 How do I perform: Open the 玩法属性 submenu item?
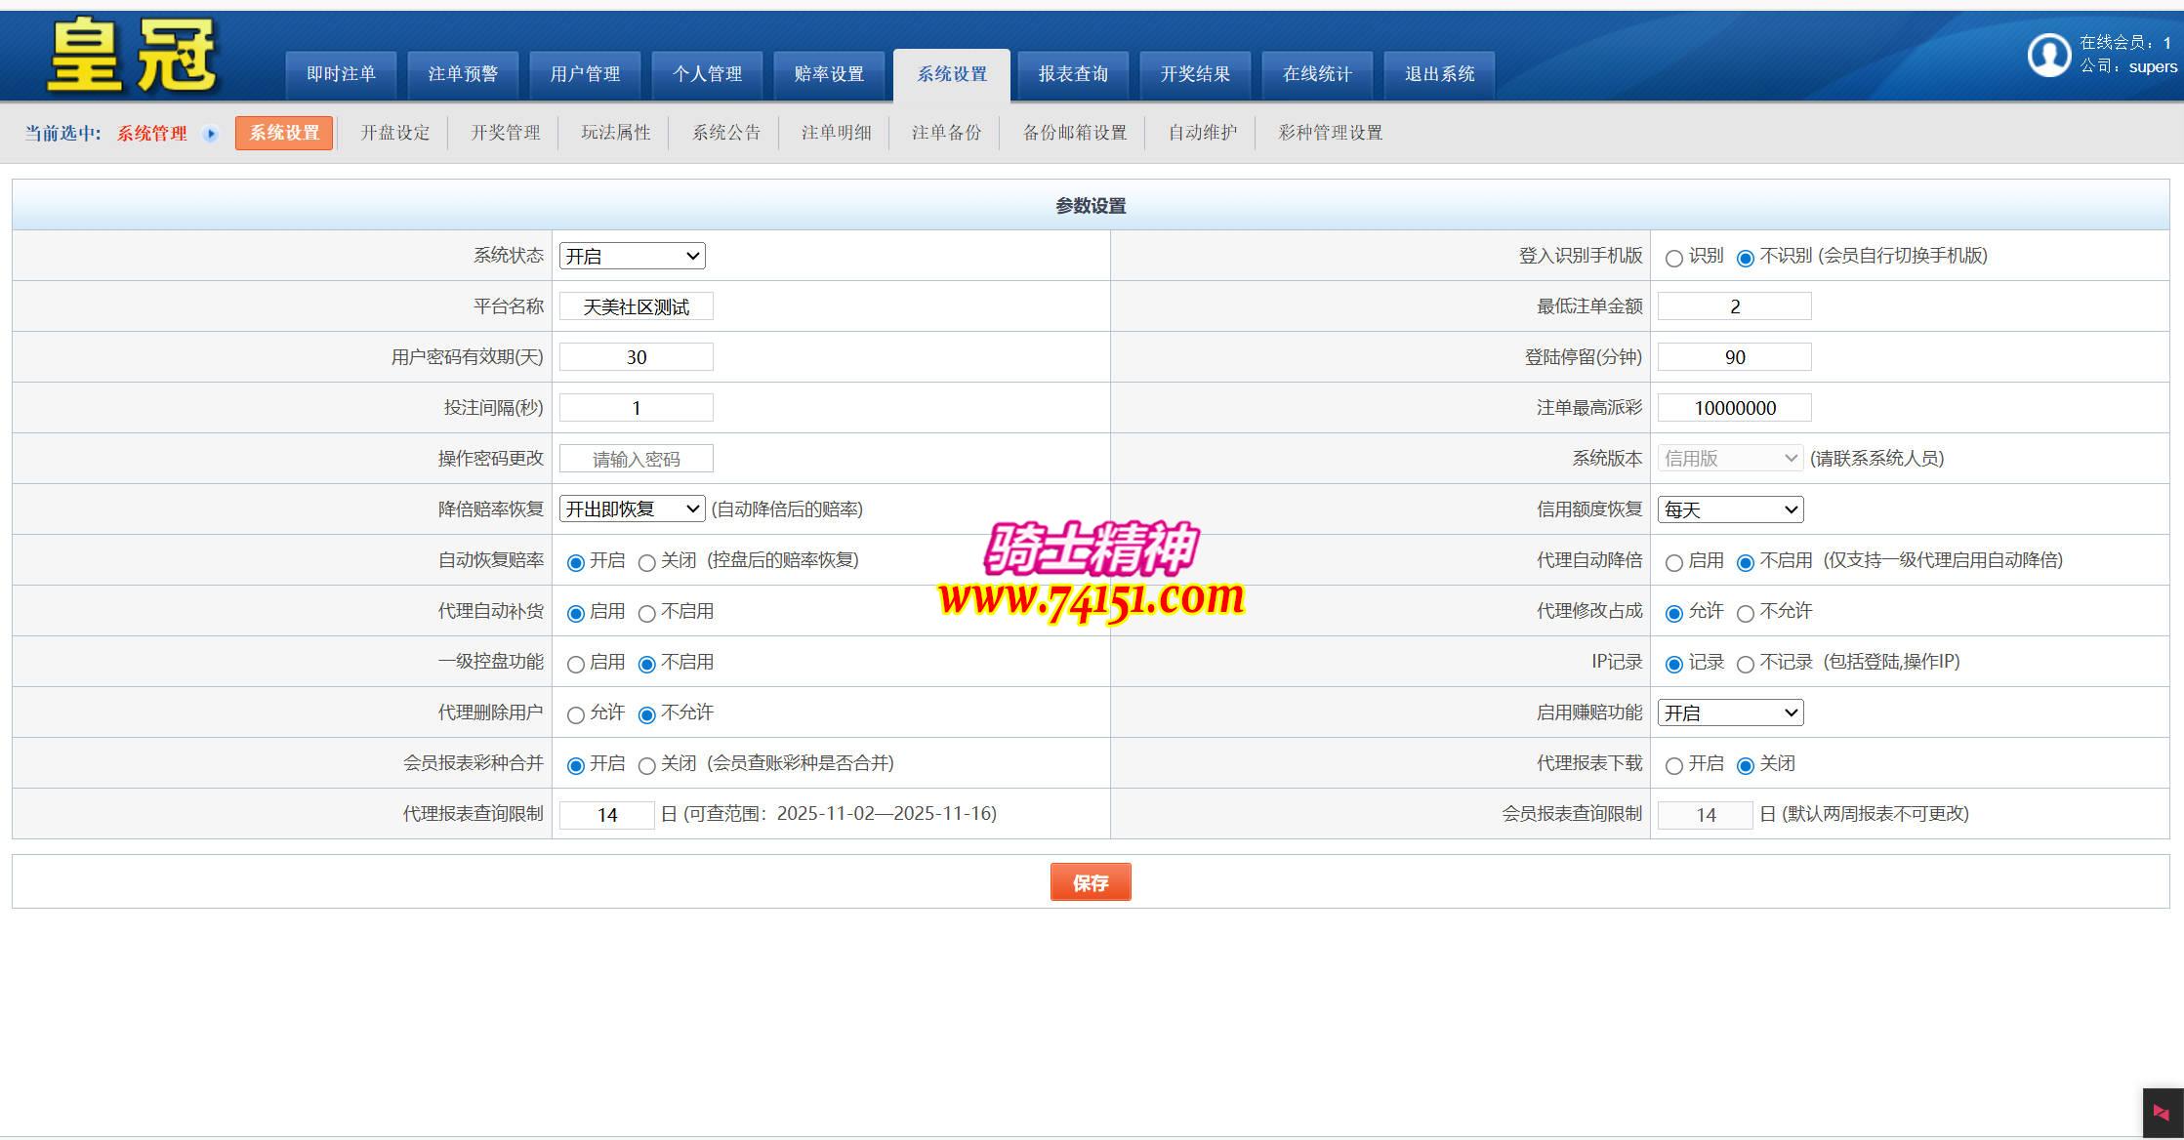(613, 133)
